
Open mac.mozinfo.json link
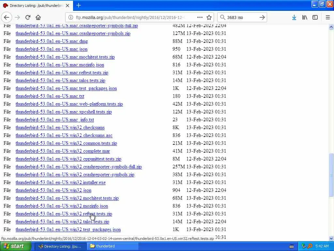(x=60, y=65)
